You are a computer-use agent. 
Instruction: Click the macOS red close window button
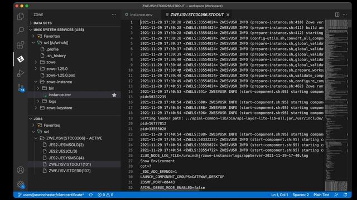tap(17, 6)
